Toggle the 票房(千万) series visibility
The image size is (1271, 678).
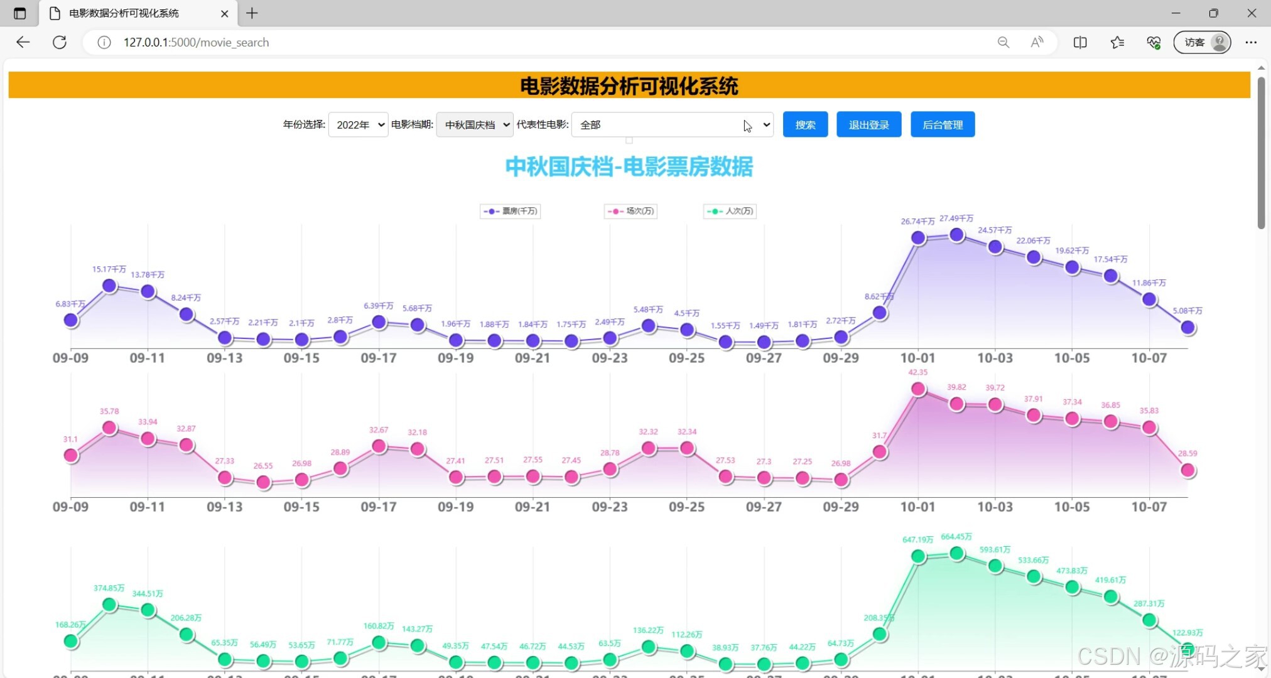tap(510, 212)
